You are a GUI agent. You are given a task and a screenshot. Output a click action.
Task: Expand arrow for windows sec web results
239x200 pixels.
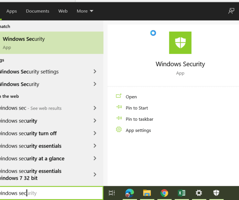95,108
